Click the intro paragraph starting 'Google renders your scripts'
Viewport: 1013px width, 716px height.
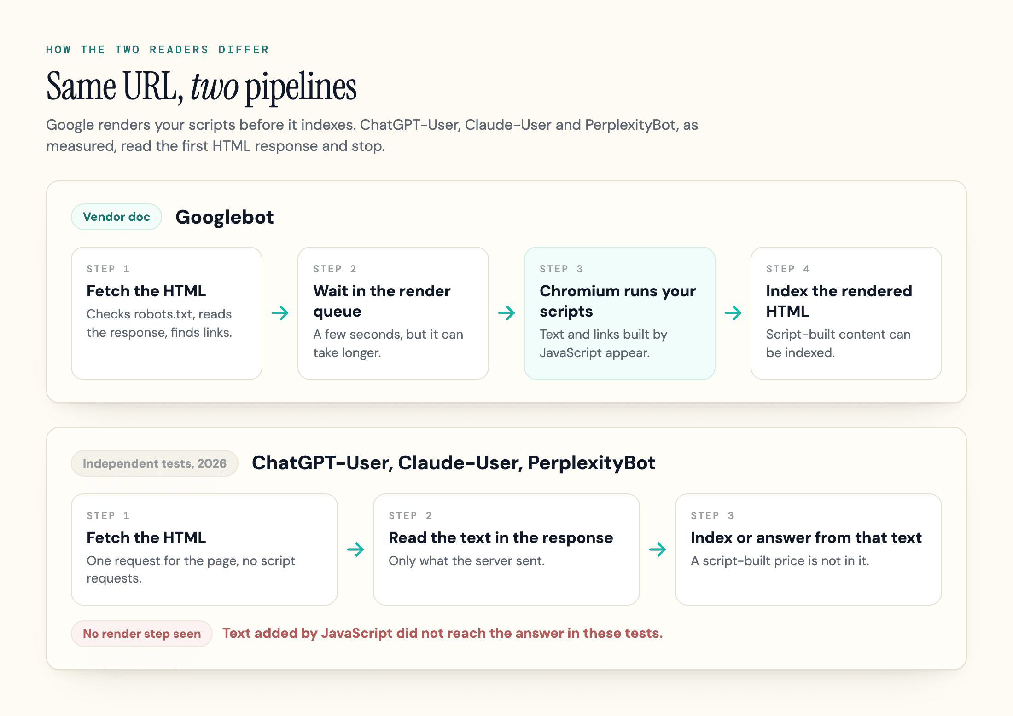[x=372, y=135]
